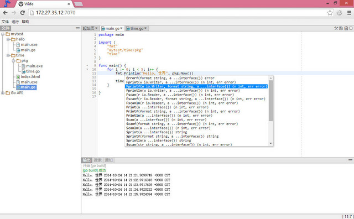Collapse the pkg folder
This screenshot has height=219, width=354.
coord(13,61)
